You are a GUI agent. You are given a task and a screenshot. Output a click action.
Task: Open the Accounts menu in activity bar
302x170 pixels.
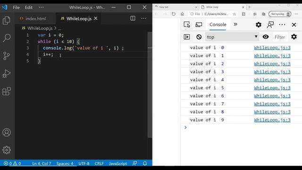point(7,132)
